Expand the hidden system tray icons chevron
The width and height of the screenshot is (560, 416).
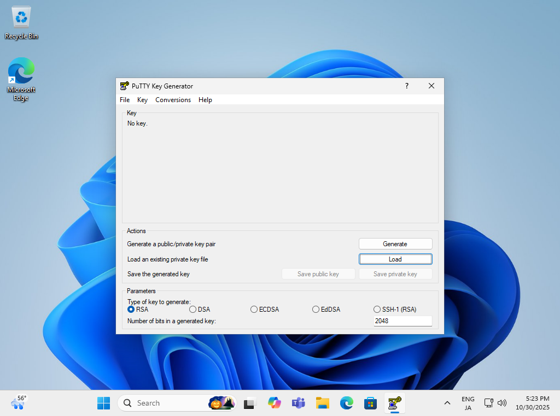[447, 403]
